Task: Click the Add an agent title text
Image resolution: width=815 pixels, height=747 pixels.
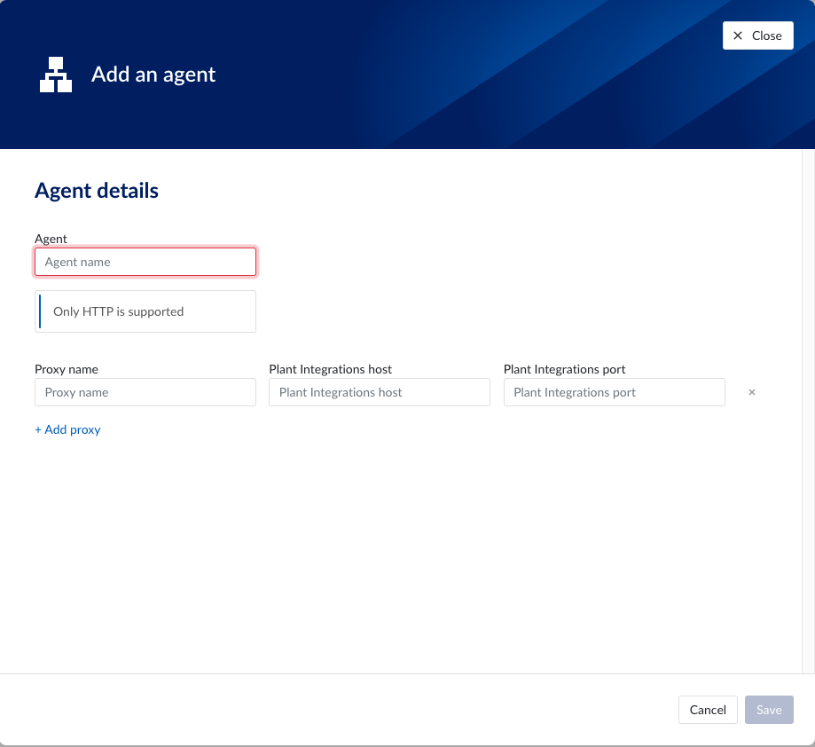Action: (153, 75)
